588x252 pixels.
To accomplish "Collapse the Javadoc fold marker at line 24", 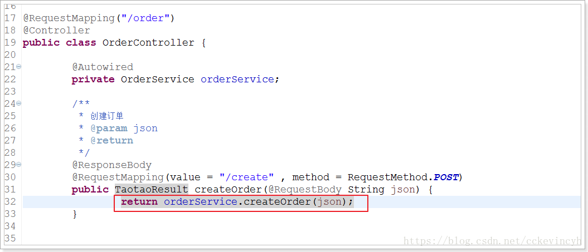I will (x=19, y=103).
